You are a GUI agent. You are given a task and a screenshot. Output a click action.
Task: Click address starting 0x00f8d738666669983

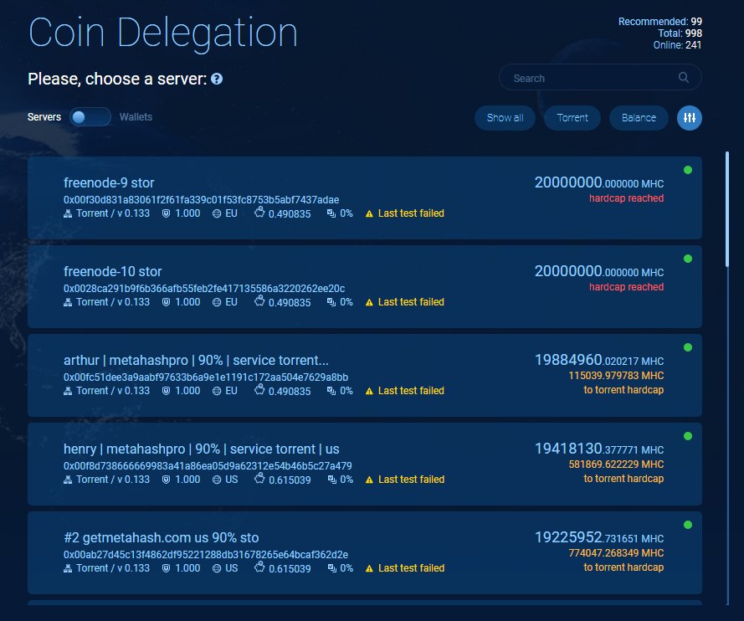pos(208,466)
